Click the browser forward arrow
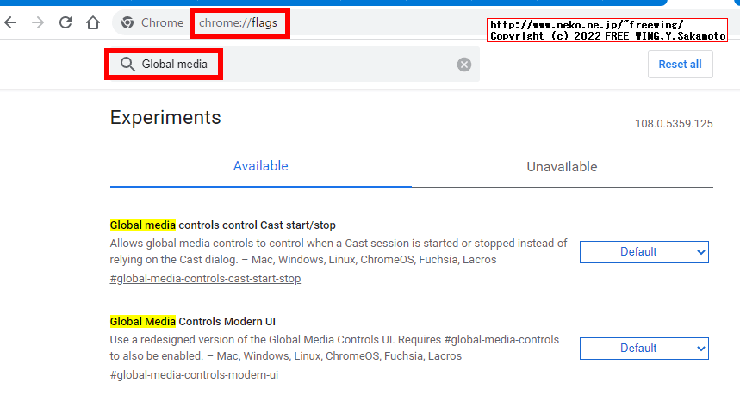Viewport: 740px width, 395px height. point(38,22)
